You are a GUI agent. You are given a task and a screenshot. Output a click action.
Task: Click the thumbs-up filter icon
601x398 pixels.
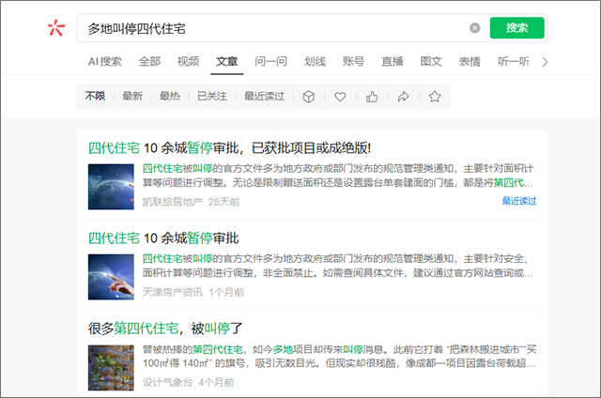click(x=372, y=97)
